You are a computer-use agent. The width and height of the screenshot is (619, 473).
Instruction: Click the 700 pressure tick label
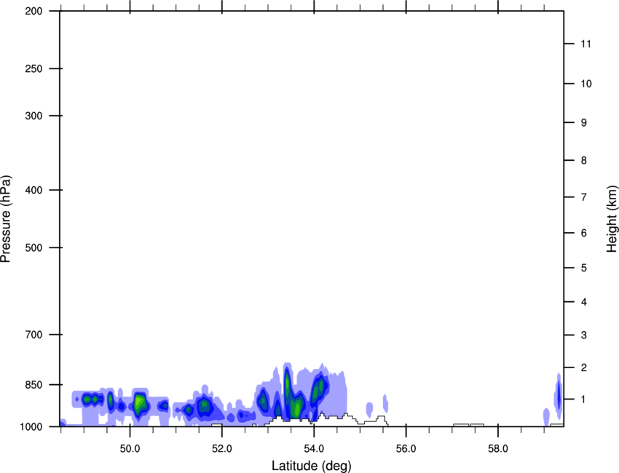tap(33, 334)
